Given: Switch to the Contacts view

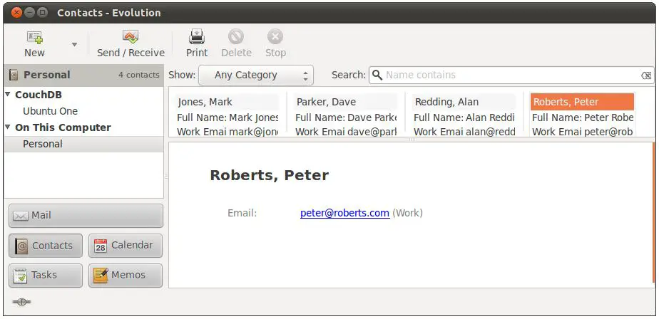Looking at the screenshot, I should pyautogui.click(x=46, y=246).
